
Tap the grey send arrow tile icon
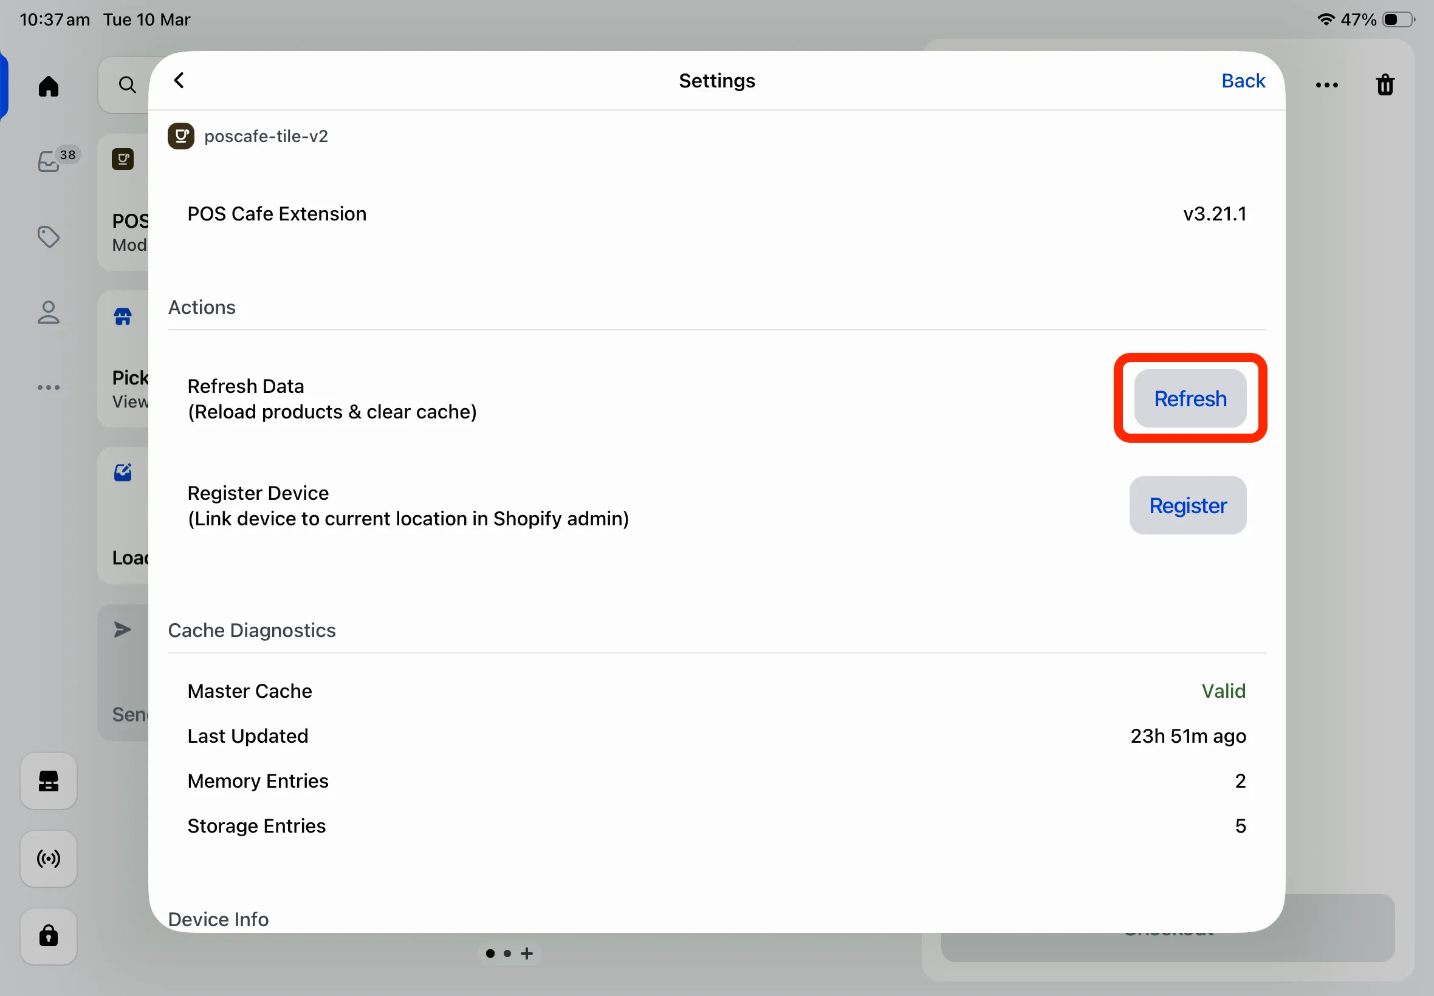pos(123,630)
